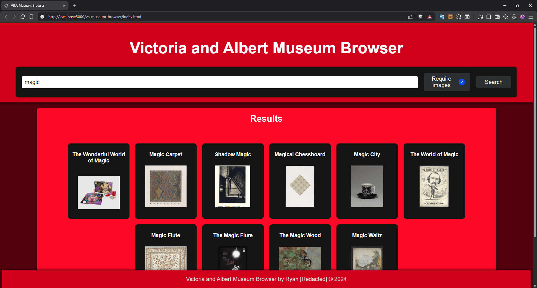Toggle the browser sidebar panel

489,17
